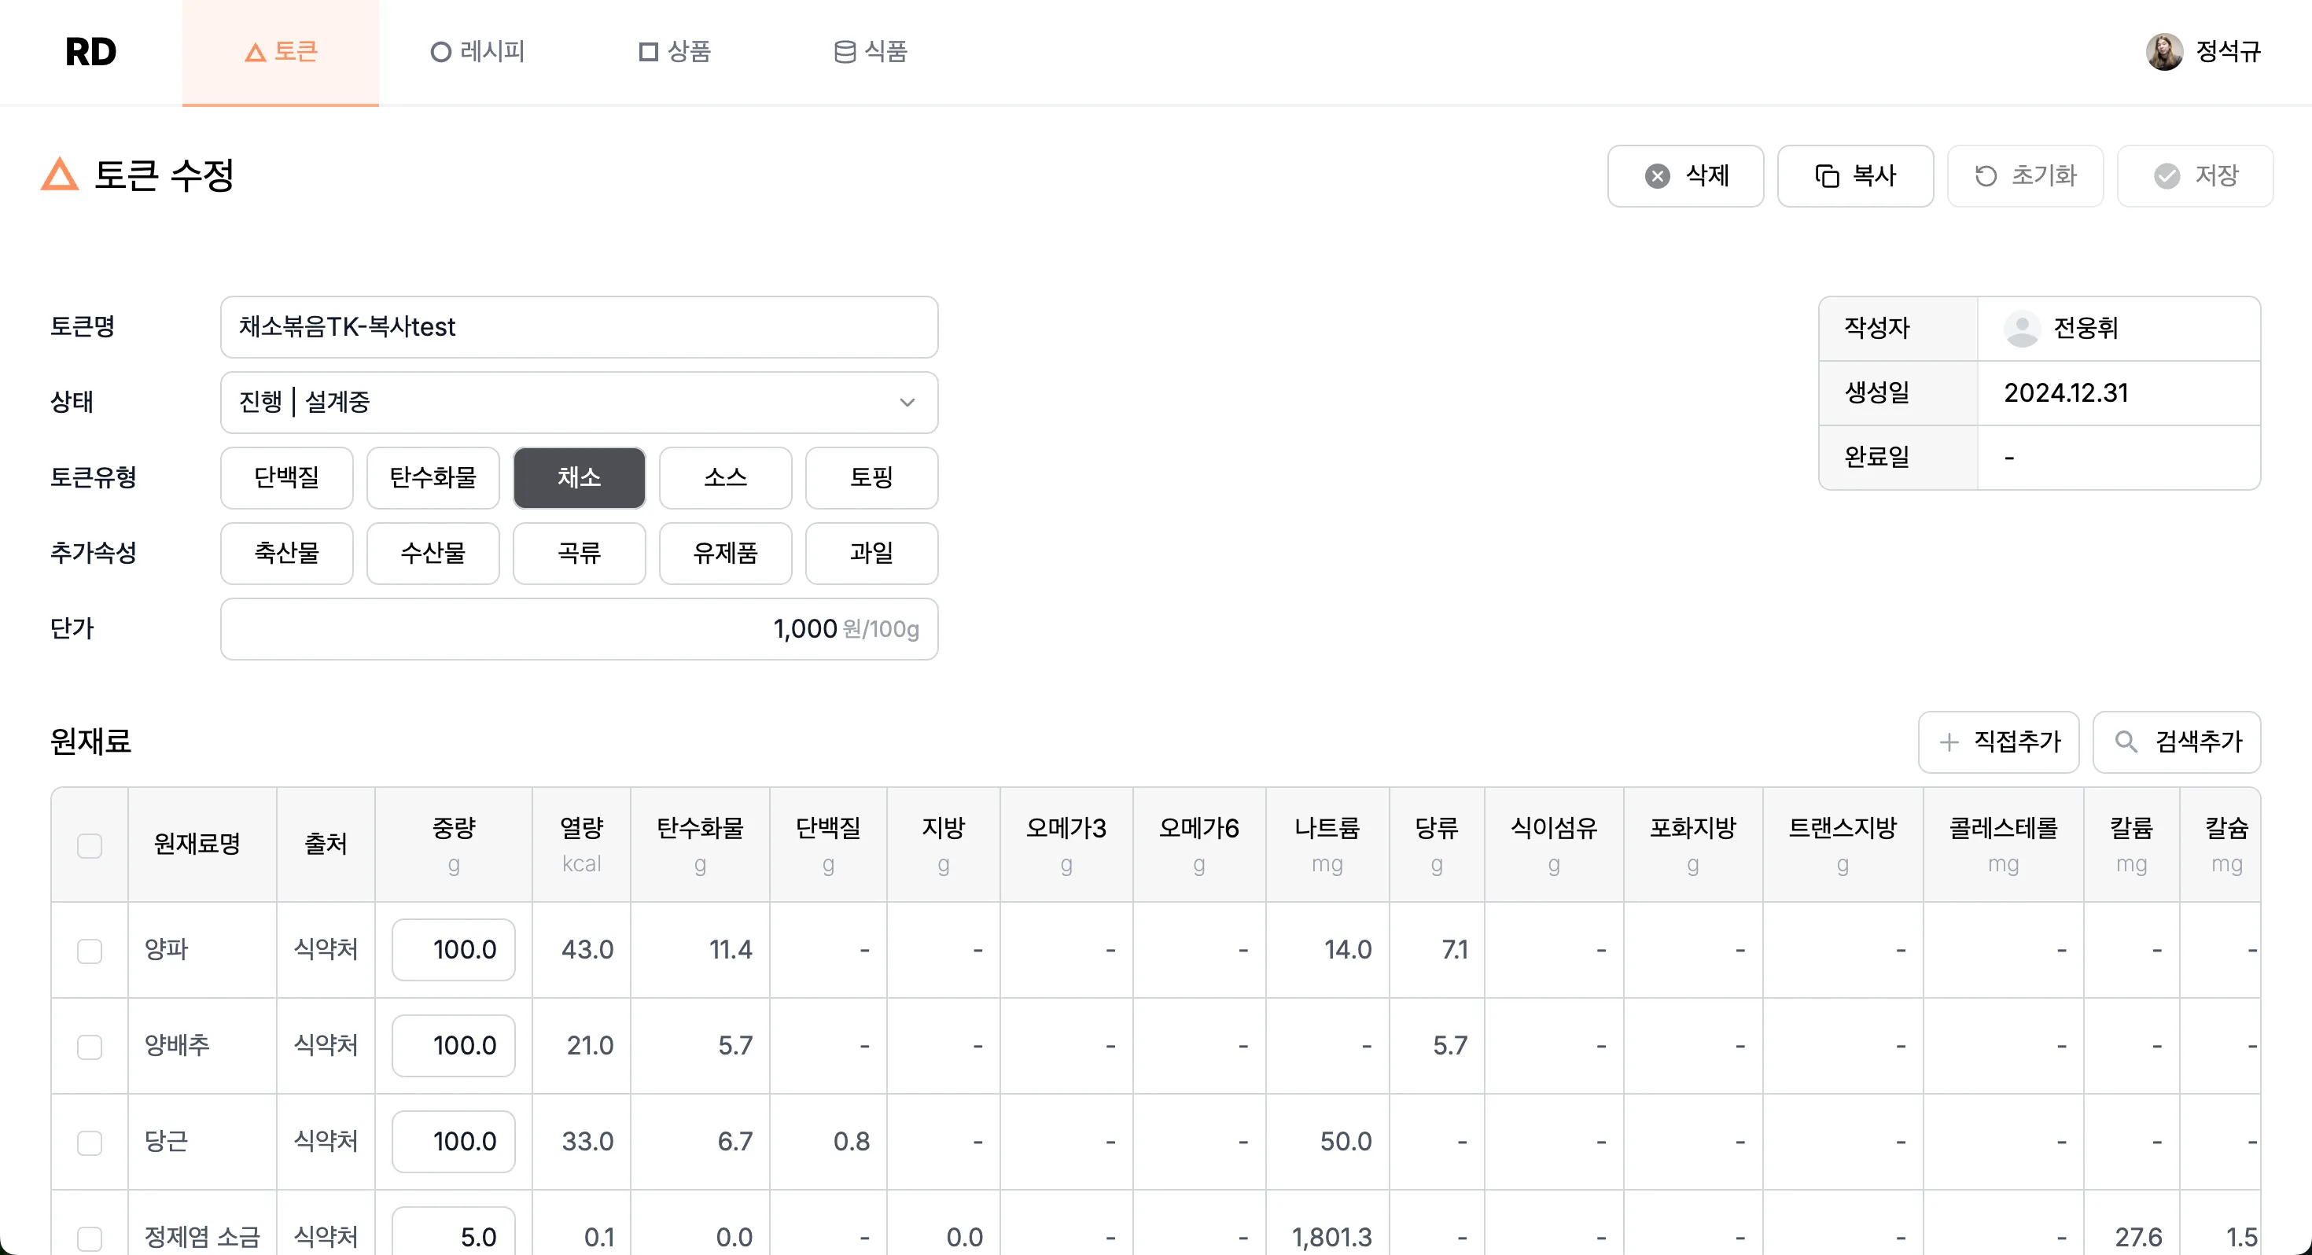Check the 당근 row checkbox

(90, 1142)
